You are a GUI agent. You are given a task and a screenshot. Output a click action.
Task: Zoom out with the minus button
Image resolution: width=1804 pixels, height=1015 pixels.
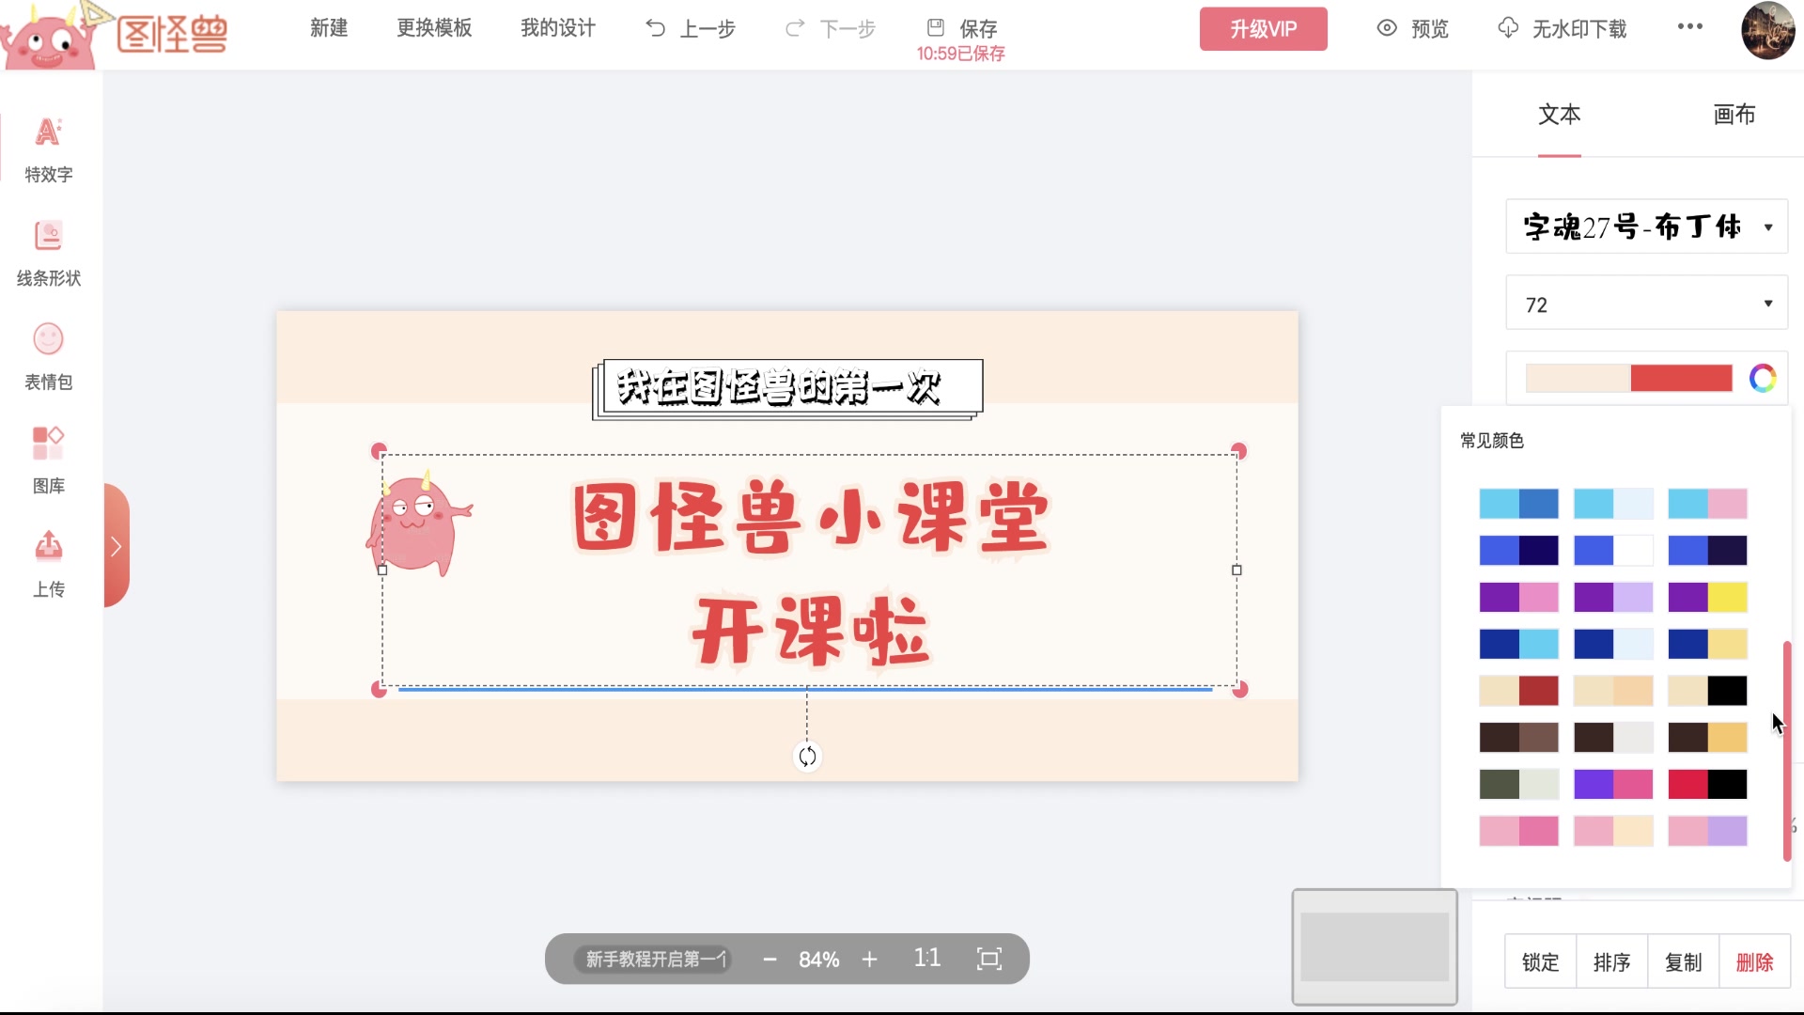[x=770, y=960]
